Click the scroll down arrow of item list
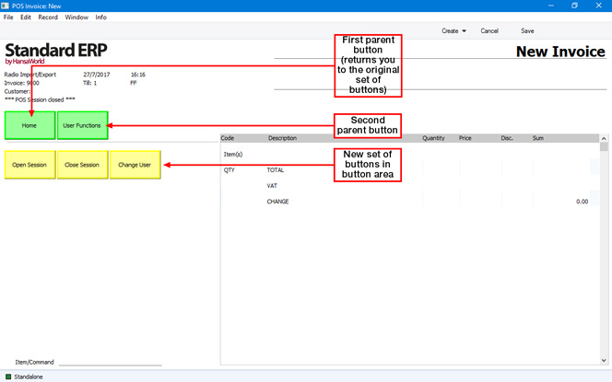612x382 pixels. click(x=604, y=361)
